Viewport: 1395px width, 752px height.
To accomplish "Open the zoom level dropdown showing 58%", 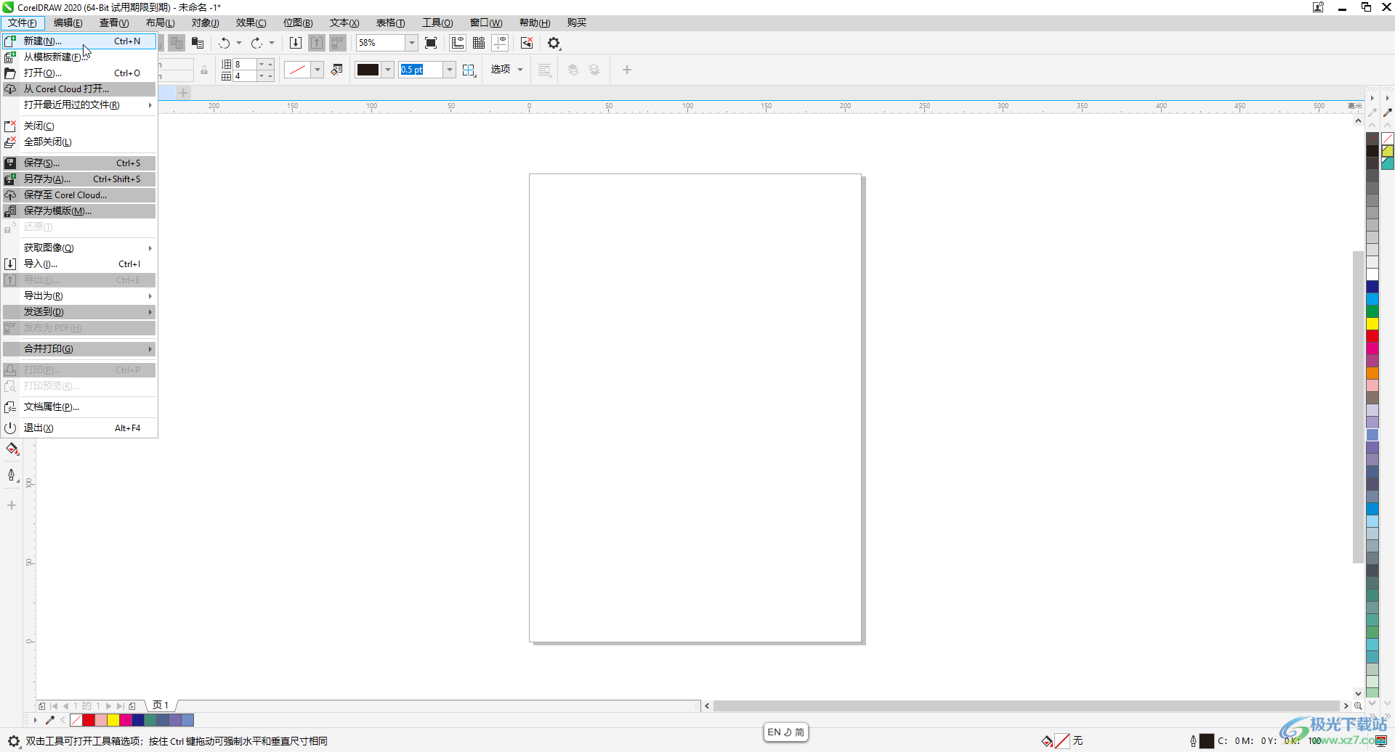I will 411,43.
